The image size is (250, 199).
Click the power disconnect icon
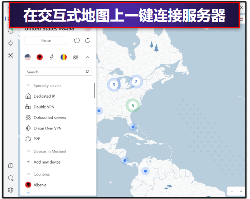click(x=77, y=40)
